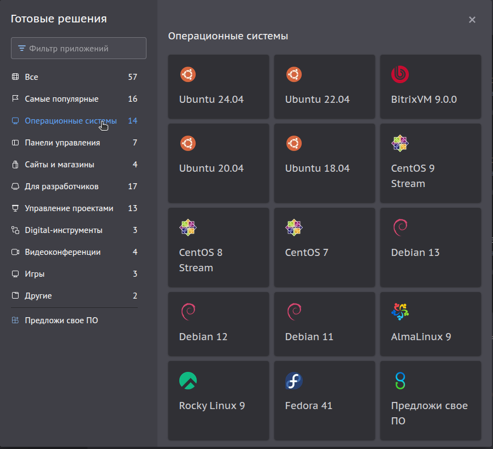Click the count 16 next to Самые популярные

(x=133, y=99)
